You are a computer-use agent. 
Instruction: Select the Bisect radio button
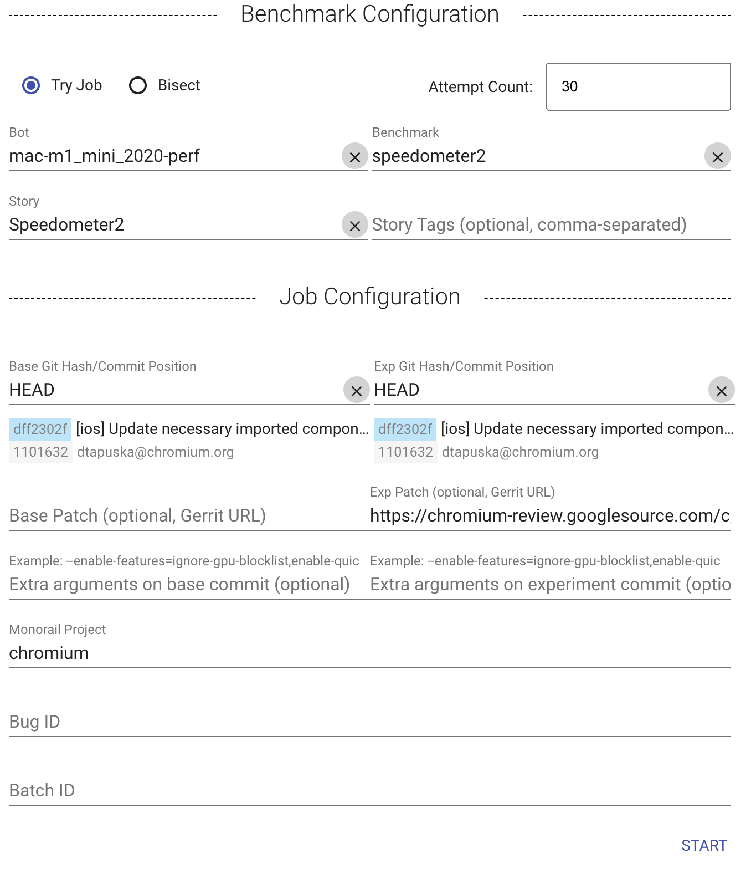[138, 85]
